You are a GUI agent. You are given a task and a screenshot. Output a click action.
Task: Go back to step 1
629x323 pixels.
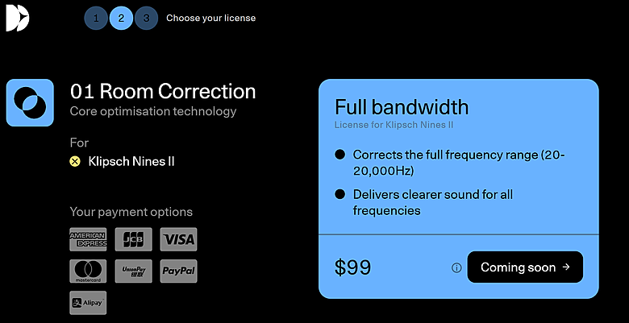coord(96,18)
